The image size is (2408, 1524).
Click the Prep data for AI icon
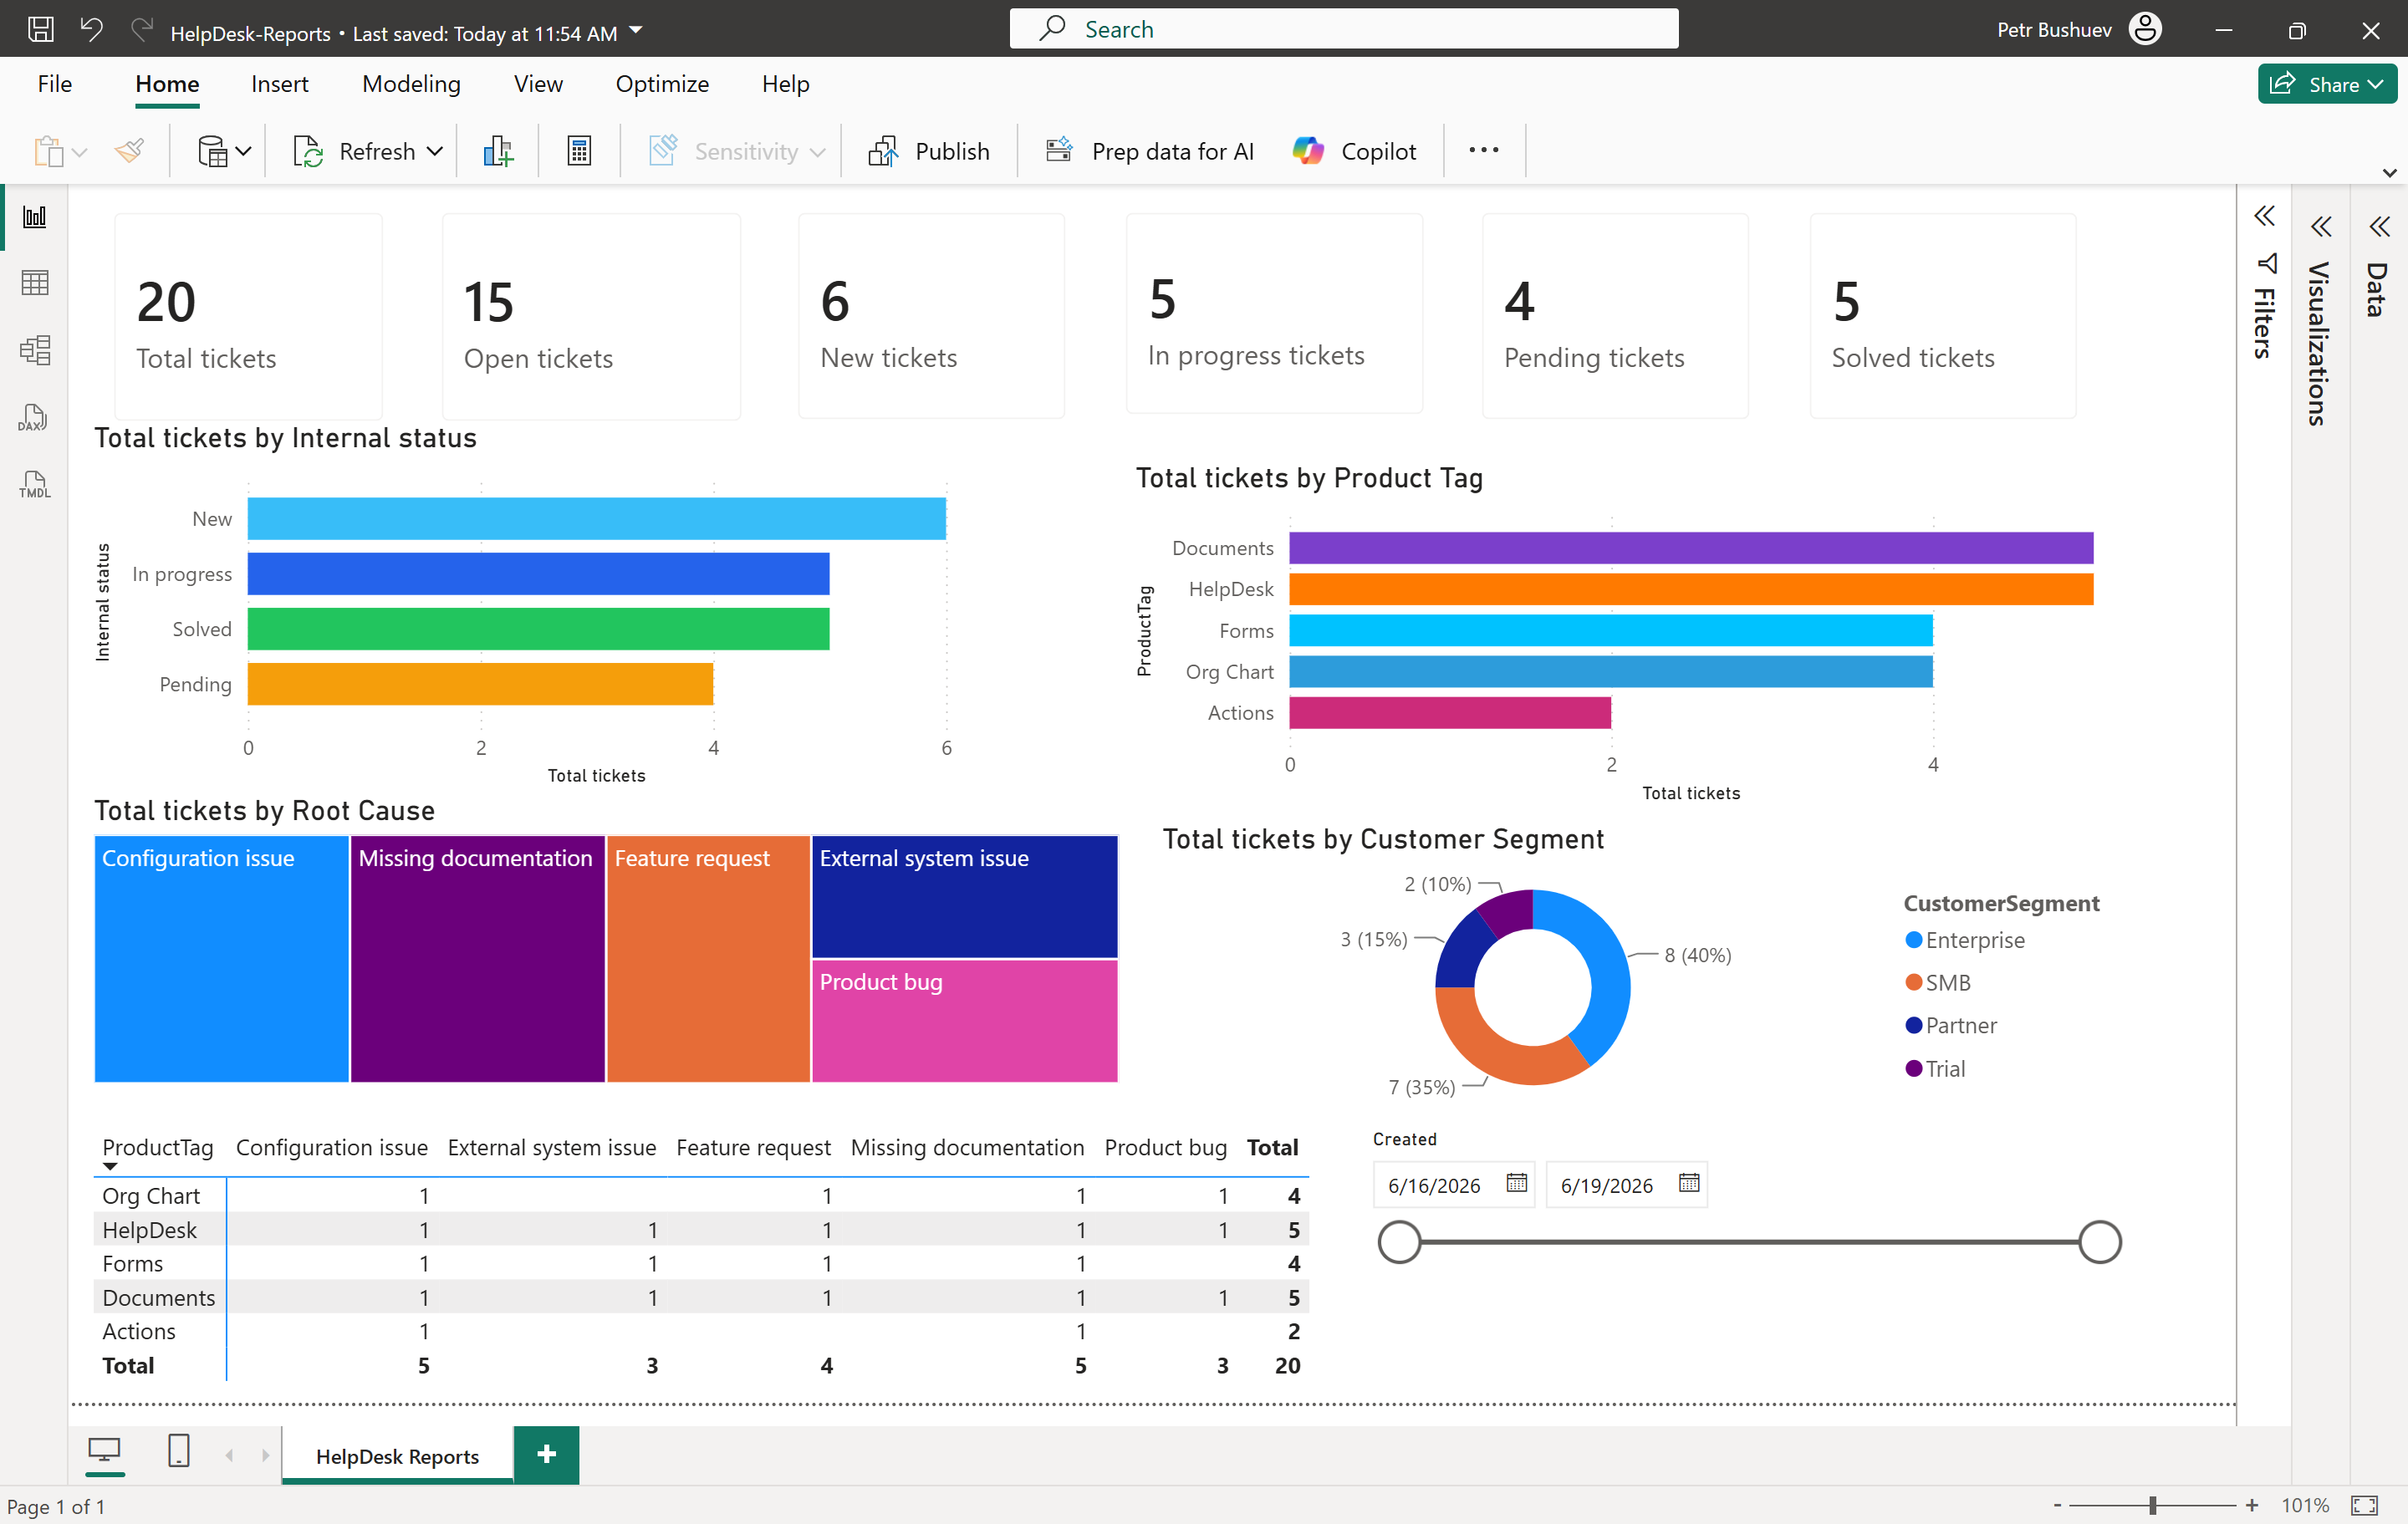1059,151
